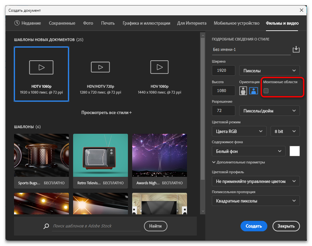This screenshot has width=312, height=246.
Task: Open the Мобильное устройство tab
Action: click(x=236, y=23)
